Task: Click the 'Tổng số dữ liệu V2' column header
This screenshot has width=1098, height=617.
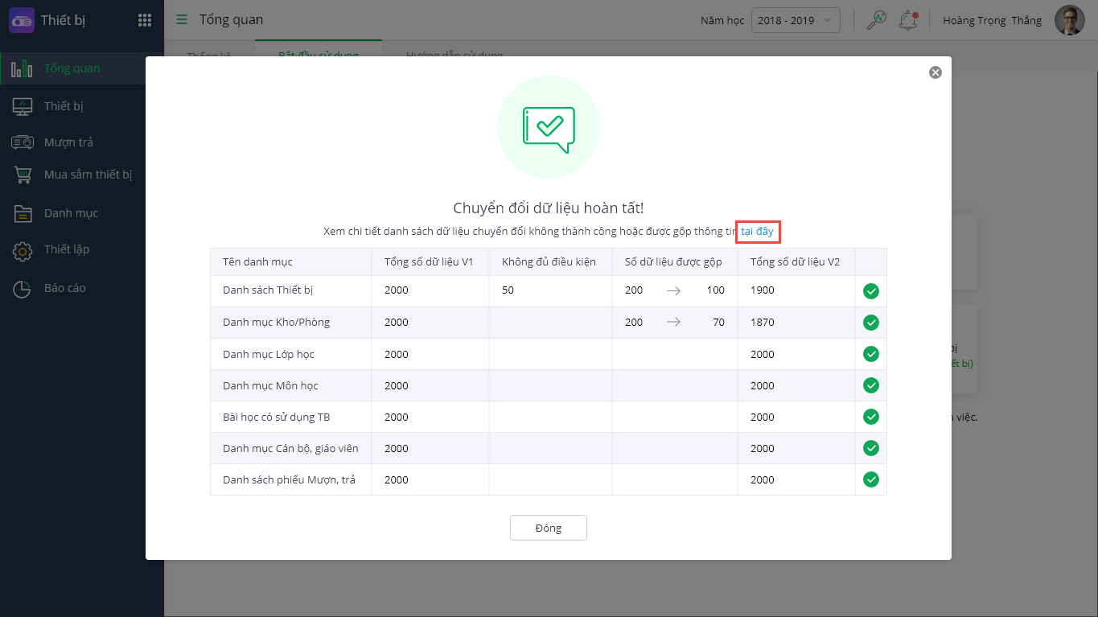Action: pyautogui.click(x=795, y=262)
